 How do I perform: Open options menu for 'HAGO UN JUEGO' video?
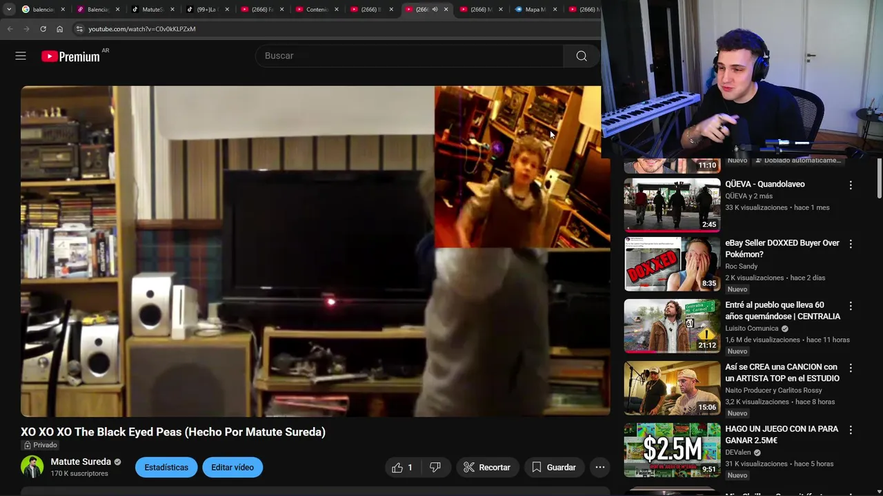[x=851, y=430]
